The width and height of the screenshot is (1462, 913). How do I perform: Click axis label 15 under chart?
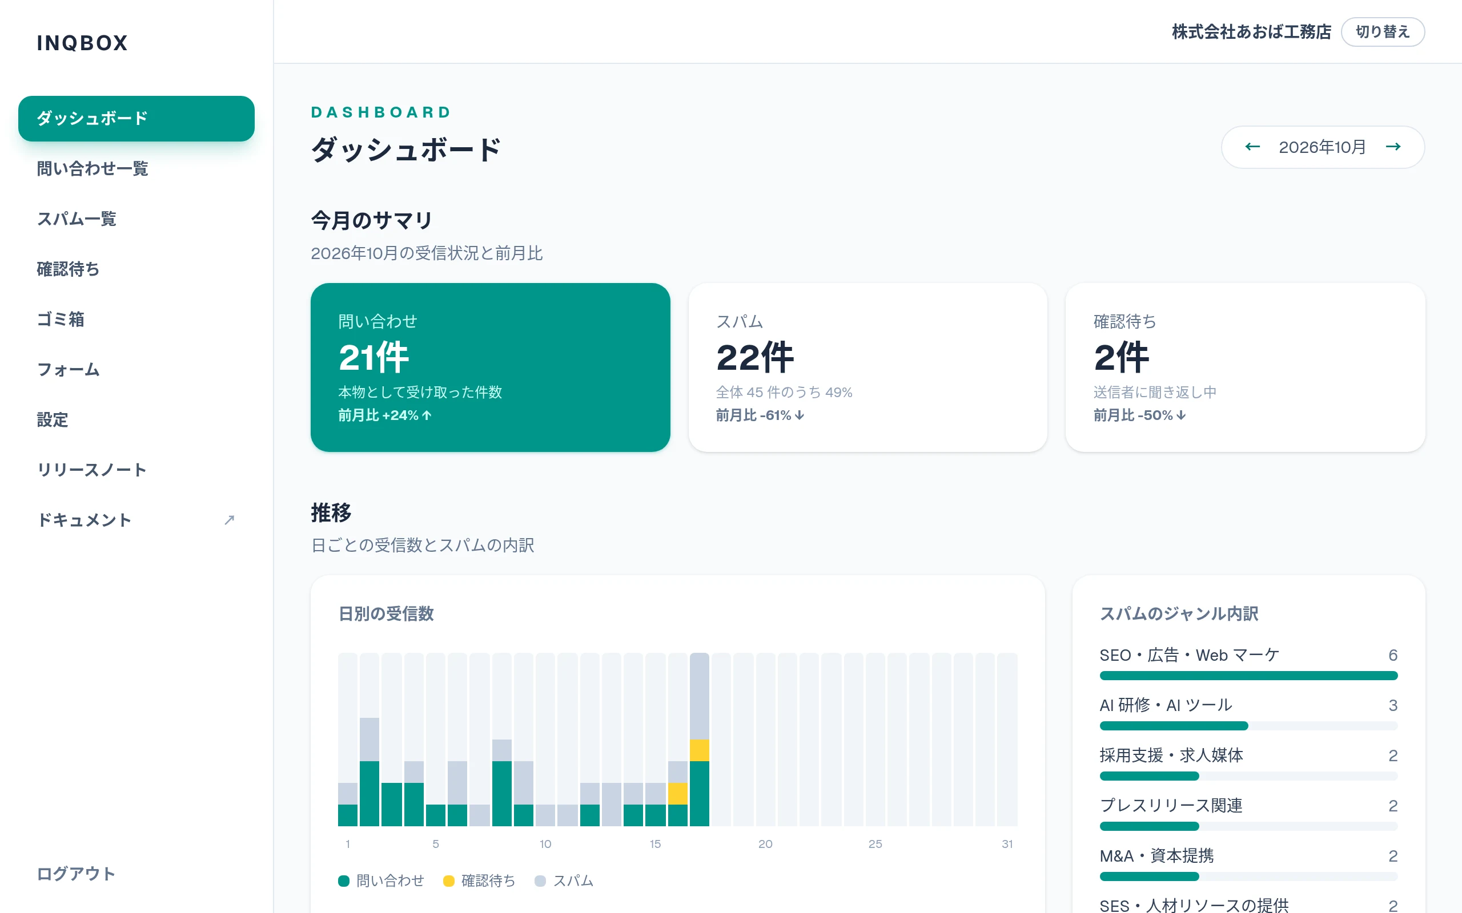[656, 843]
